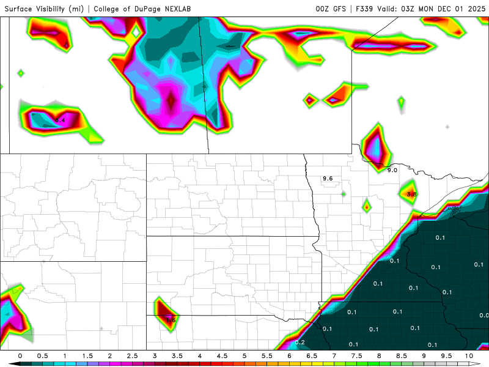
Task: Click the colorbar tick label 7.5
Action: click(357, 356)
